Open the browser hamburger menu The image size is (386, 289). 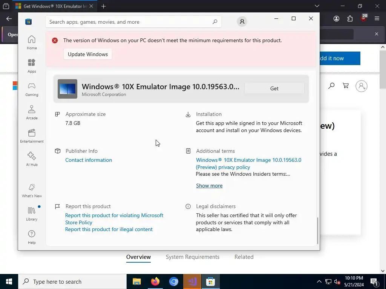coord(377,18)
